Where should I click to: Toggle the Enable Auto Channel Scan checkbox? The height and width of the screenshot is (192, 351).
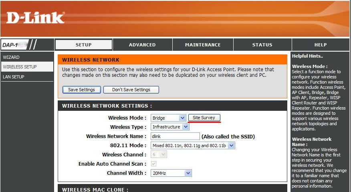(154, 164)
